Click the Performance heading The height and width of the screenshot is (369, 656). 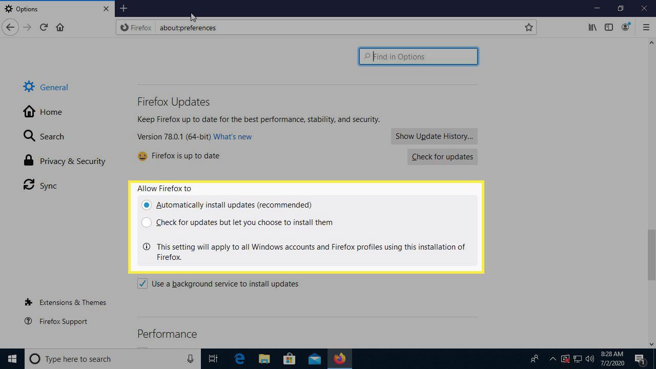pyautogui.click(x=167, y=334)
